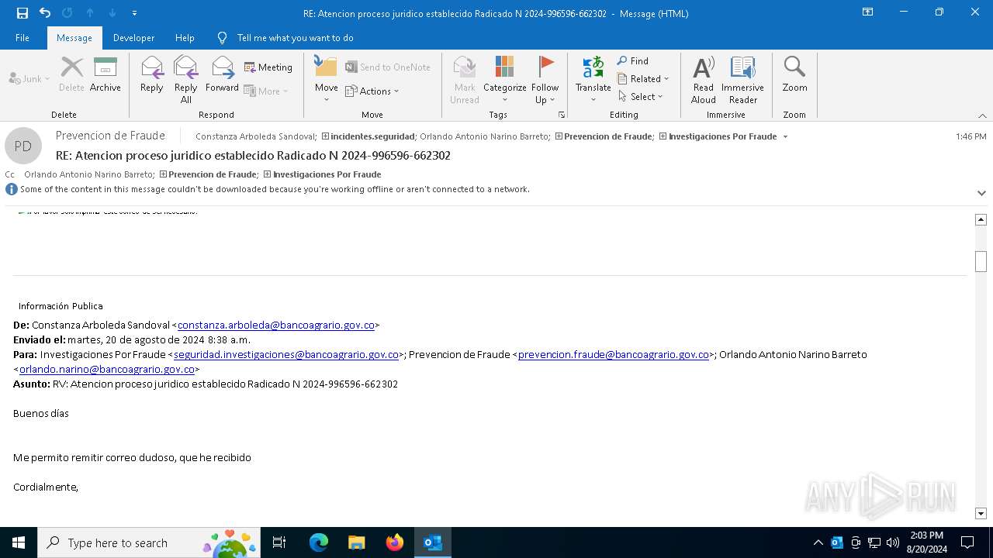This screenshot has width=993, height=558.
Task: Click the Delete message icon
Action: 71,74
